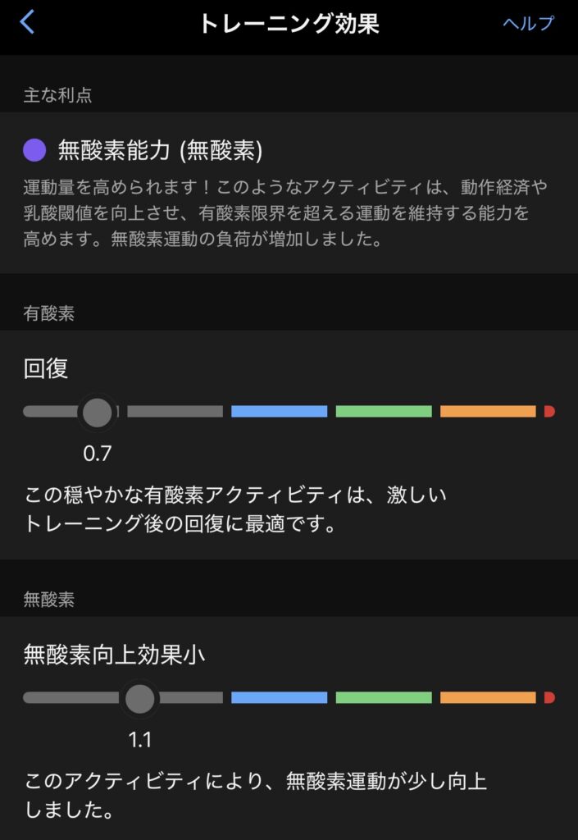The image size is (578, 840).
Task: Tap the purple 無酸素能力 dot icon
Action: (x=34, y=150)
